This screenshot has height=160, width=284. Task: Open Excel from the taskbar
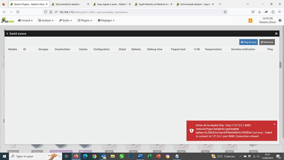click(149, 156)
